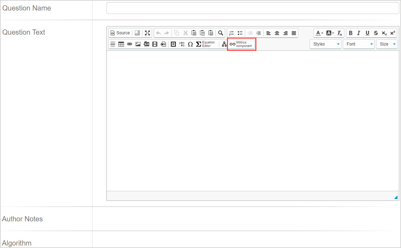Maximize the editor to full screen
The width and height of the screenshot is (401, 248).
coord(147,33)
